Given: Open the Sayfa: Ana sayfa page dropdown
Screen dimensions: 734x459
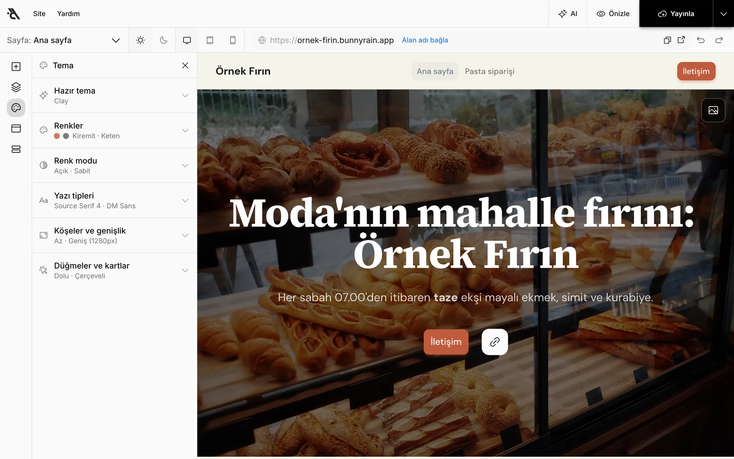Looking at the screenshot, I should coord(64,40).
